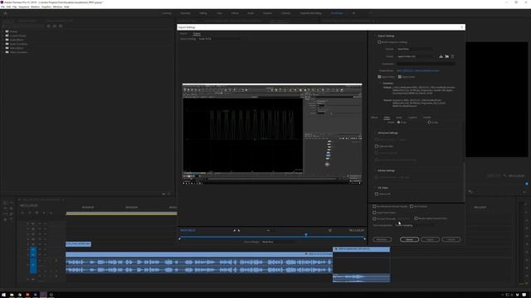
Task: Click the Windows Start button
Action: click(3, 295)
